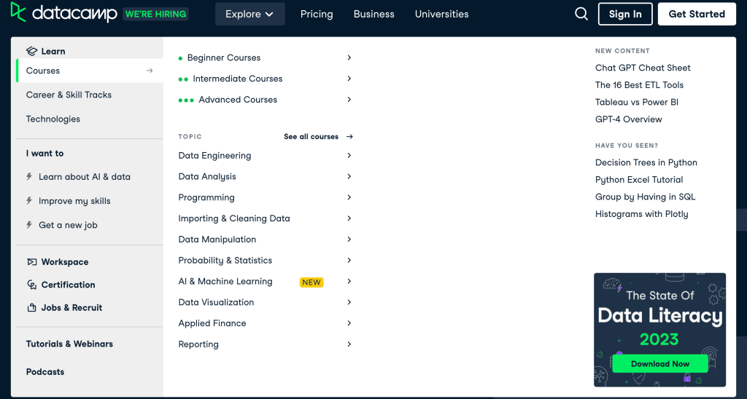
Task: Expand Importing & Cleaning Data chevron
Action: tap(349, 218)
